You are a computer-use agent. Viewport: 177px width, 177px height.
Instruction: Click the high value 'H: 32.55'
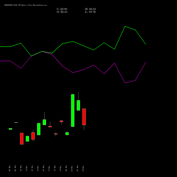click(x=90, y=9)
